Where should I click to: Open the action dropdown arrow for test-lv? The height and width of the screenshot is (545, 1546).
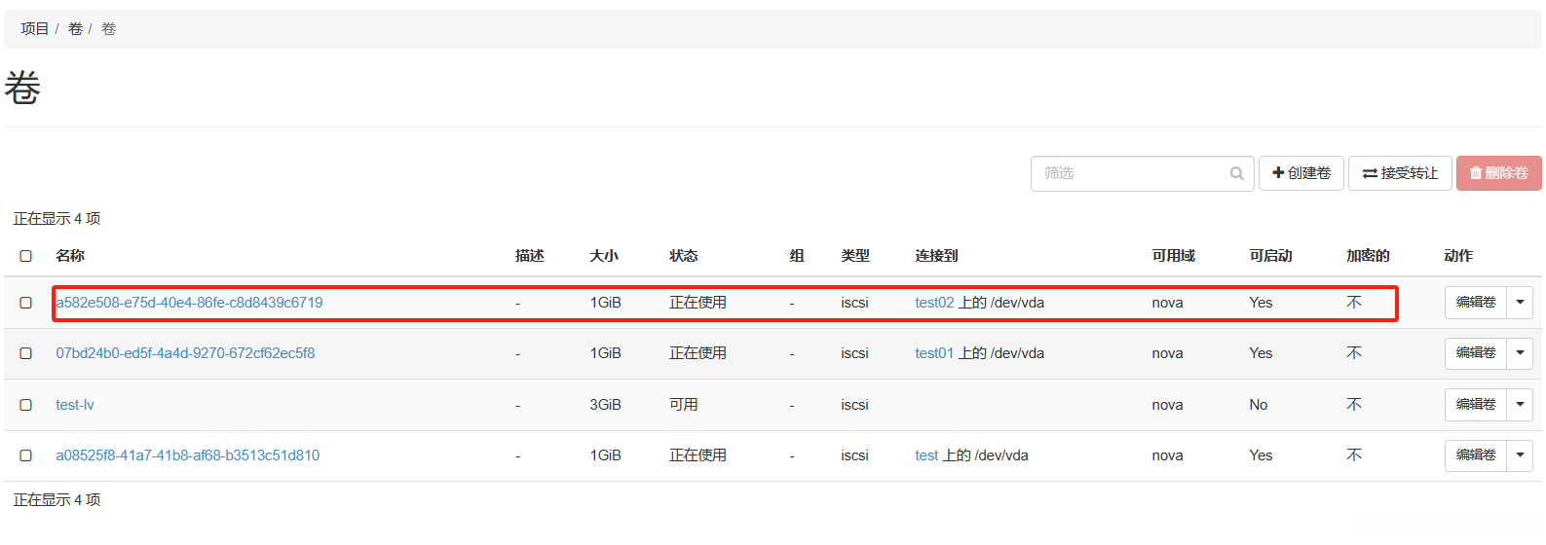[1520, 404]
